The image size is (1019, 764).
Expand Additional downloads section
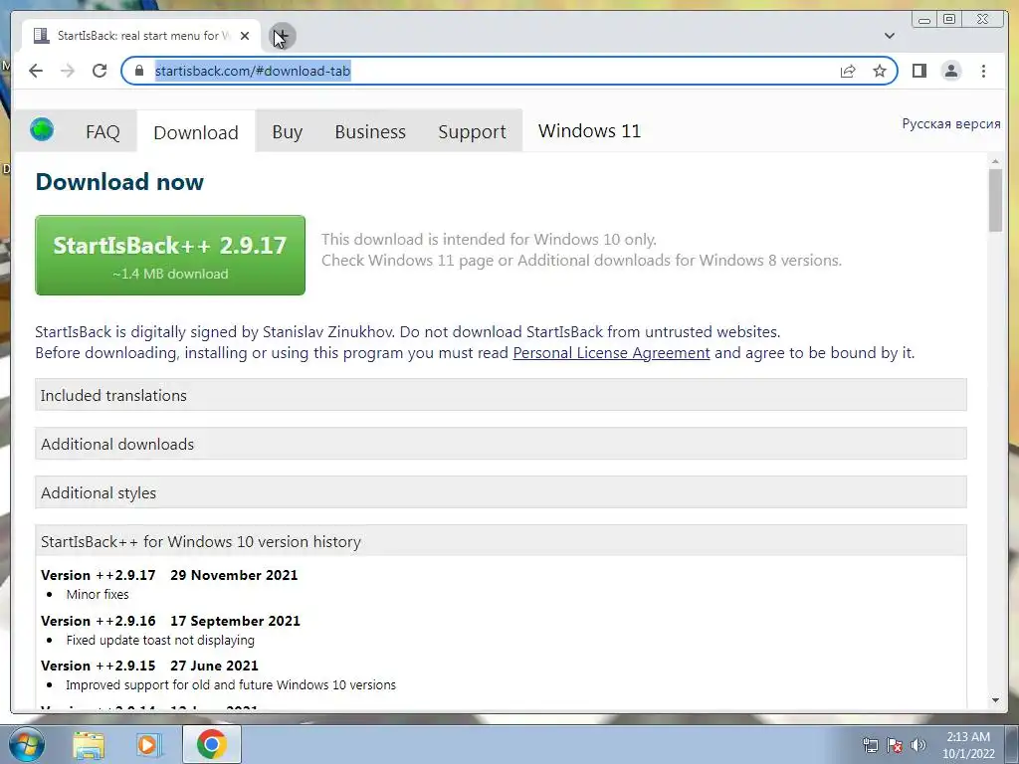tap(501, 444)
